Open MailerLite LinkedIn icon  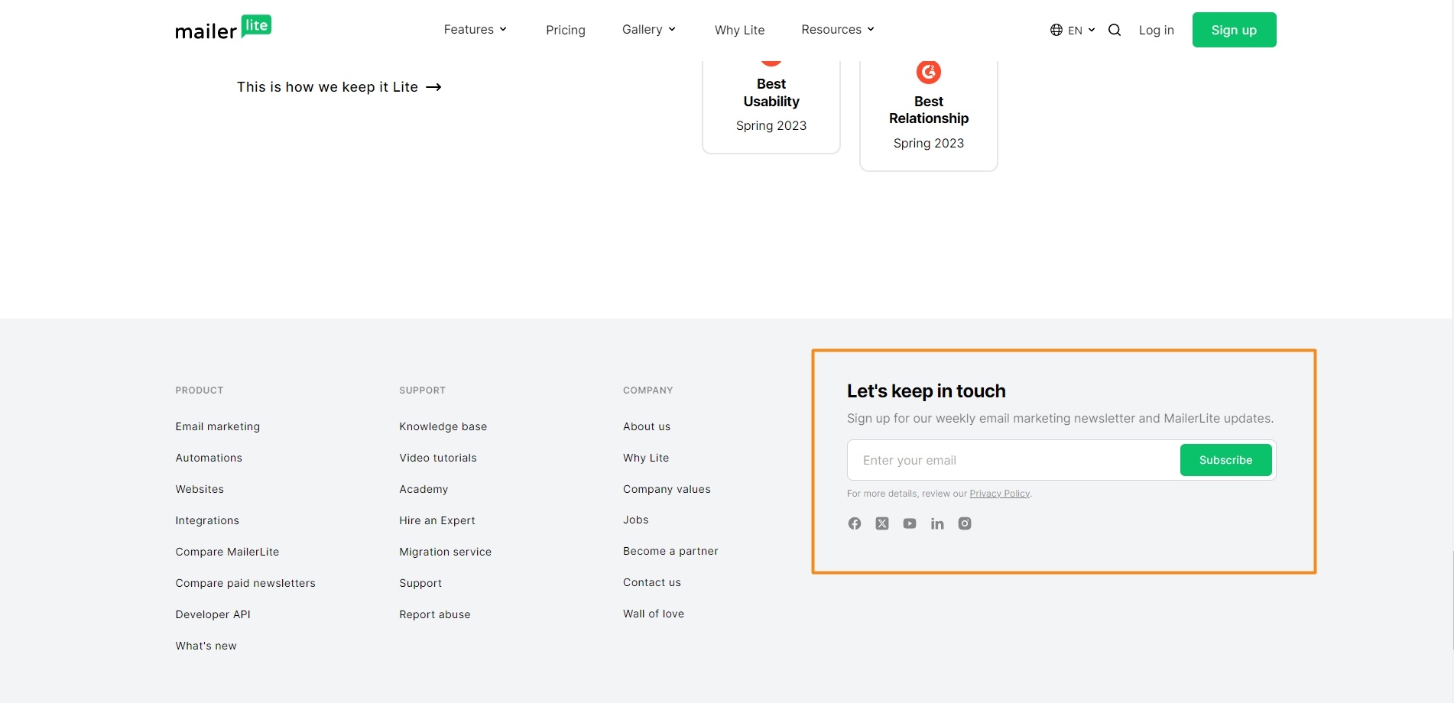click(x=937, y=523)
